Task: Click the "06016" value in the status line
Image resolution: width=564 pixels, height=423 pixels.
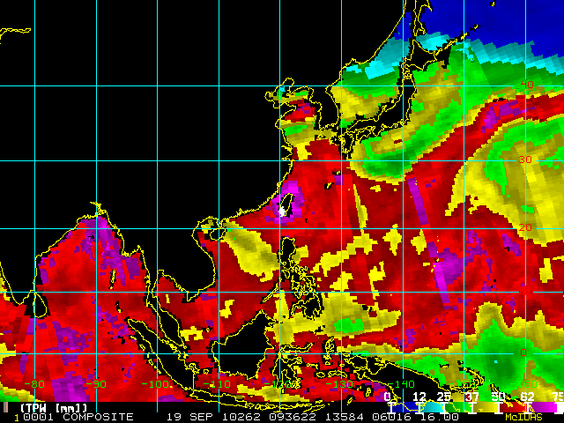Action: 391,417
